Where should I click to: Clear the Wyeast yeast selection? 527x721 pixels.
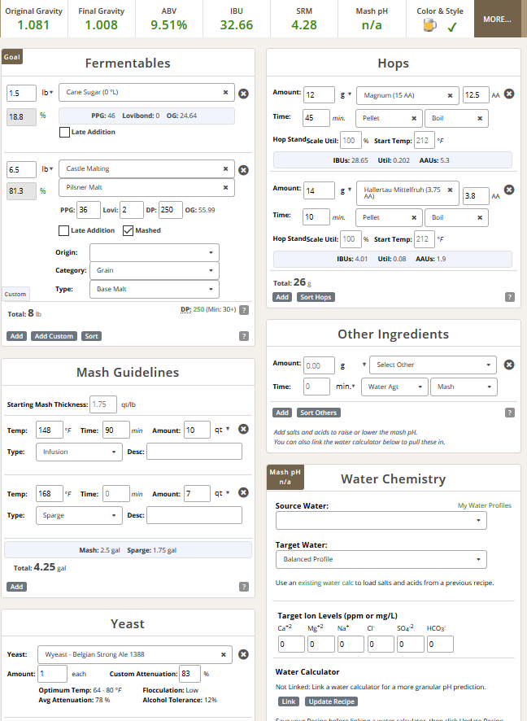[x=224, y=655]
